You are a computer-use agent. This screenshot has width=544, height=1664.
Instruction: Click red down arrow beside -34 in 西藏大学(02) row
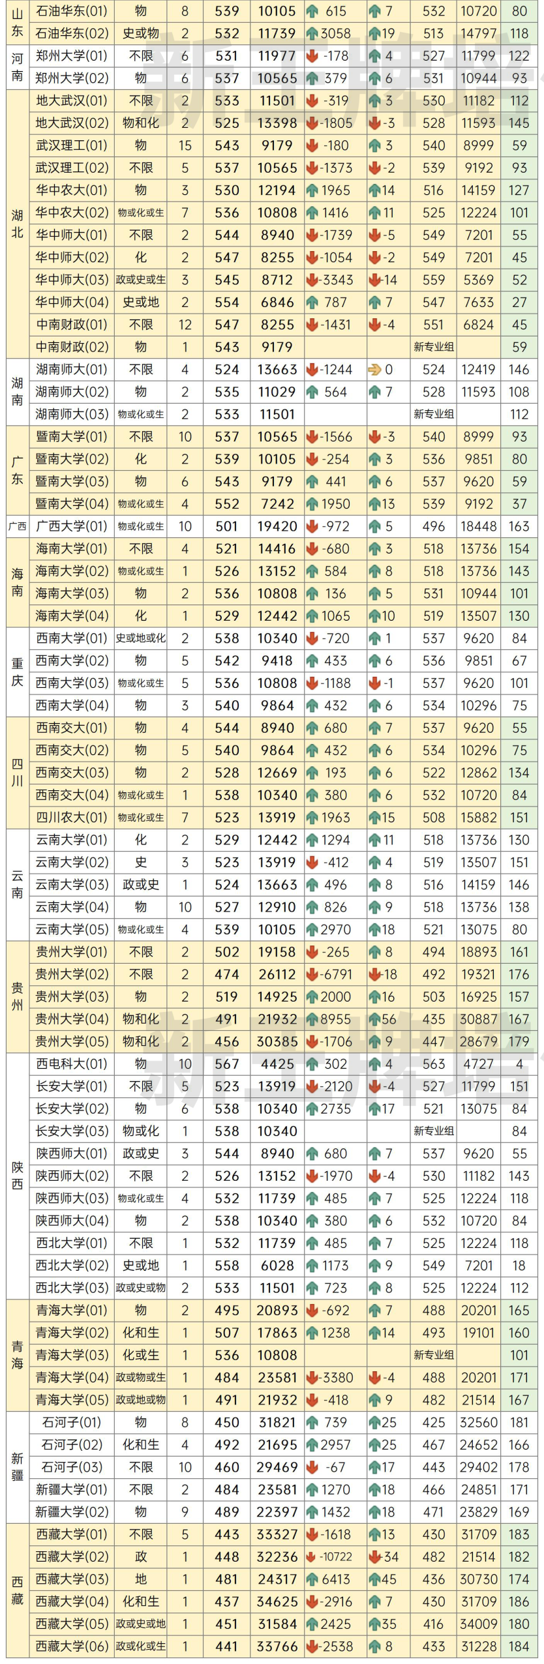click(374, 1557)
